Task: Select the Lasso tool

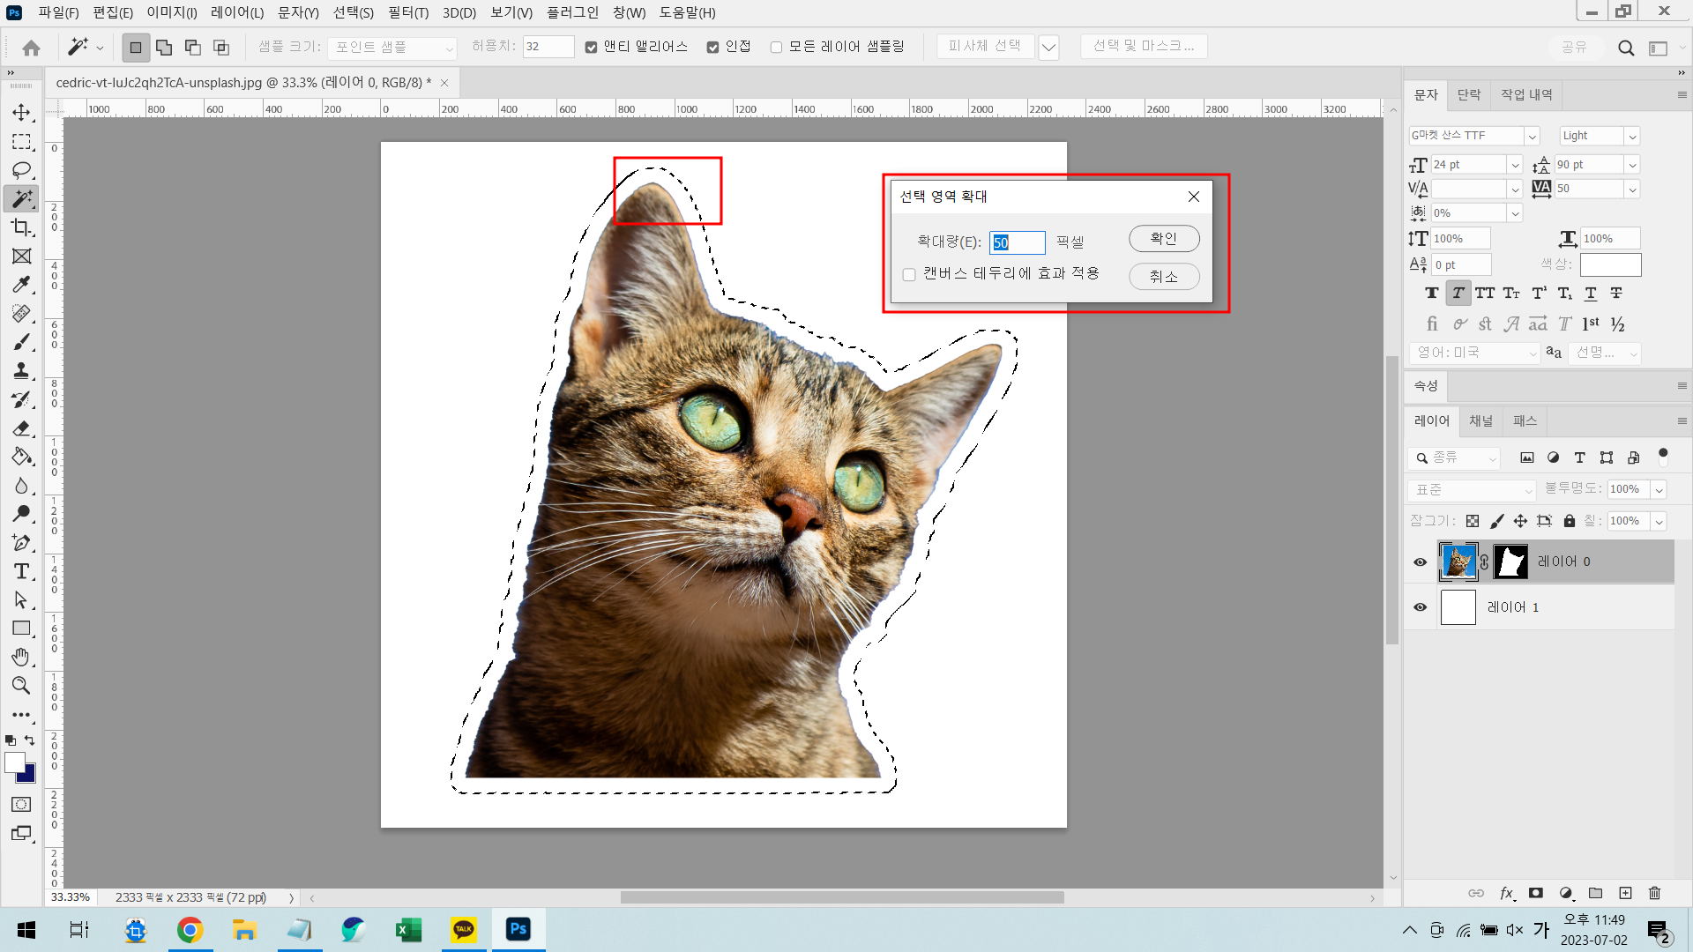Action: [x=21, y=170]
